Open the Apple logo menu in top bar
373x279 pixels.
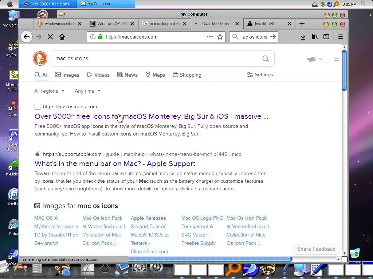click(x=10, y=4)
